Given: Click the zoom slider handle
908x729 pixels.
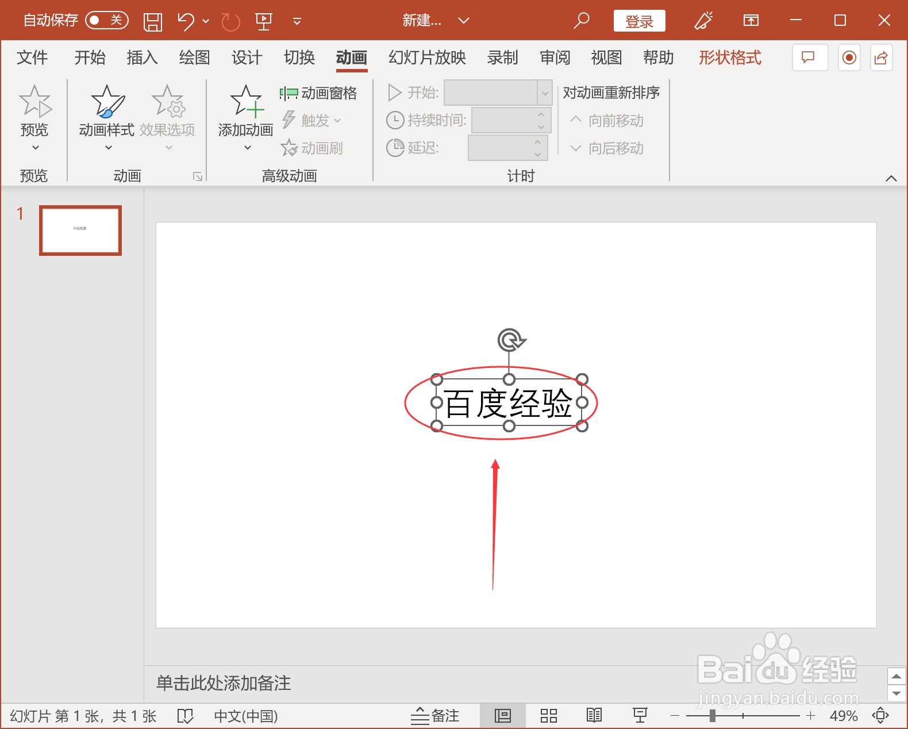Looking at the screenshot, I should click(713, 716).
